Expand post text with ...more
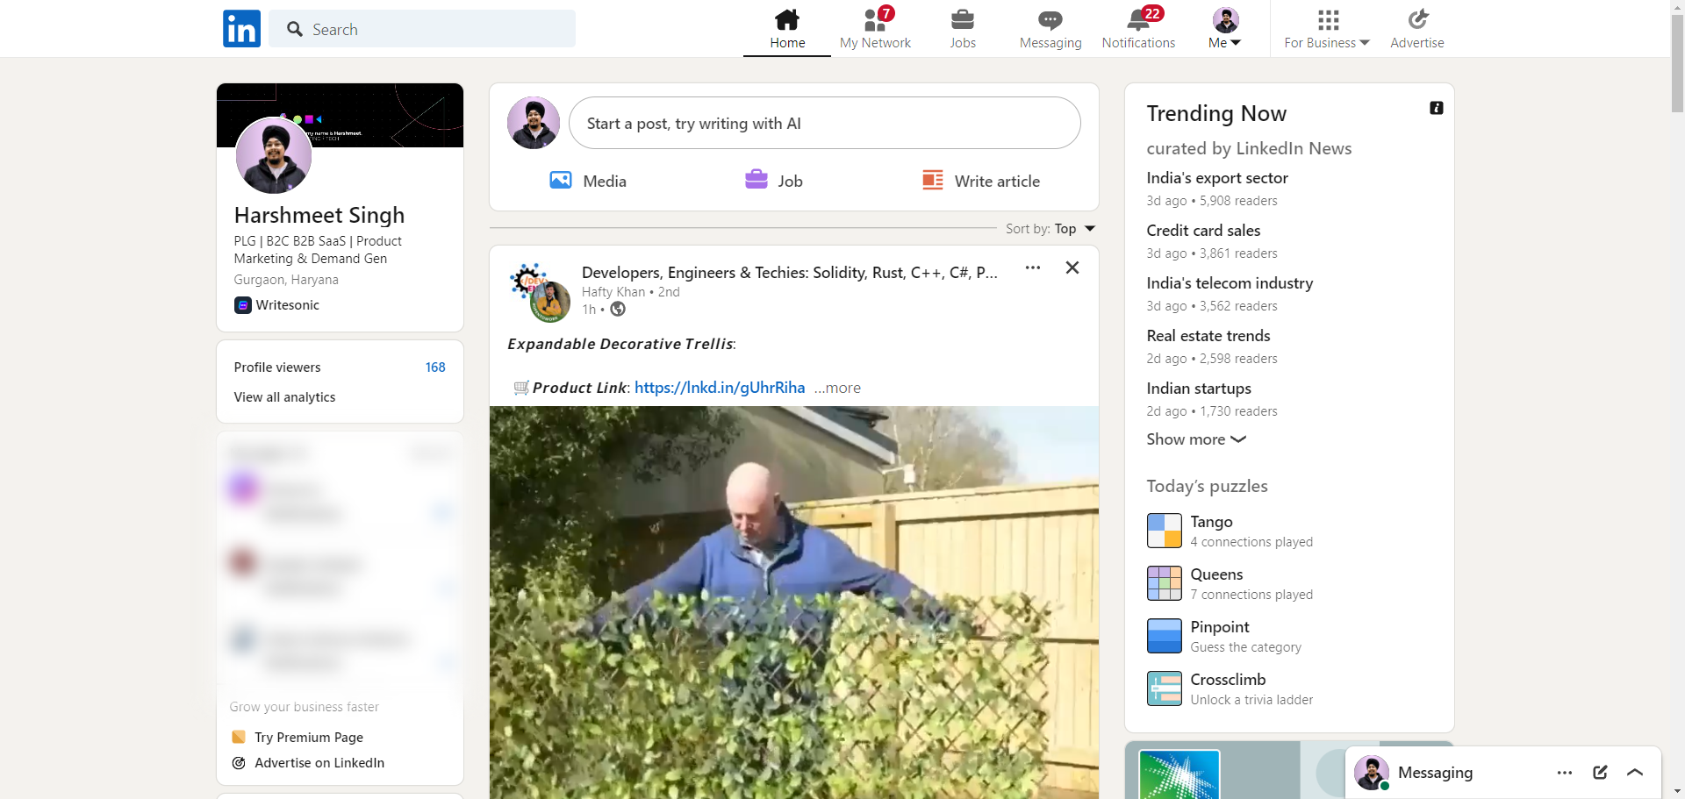Viewport: 1685px width, 799px height. tap(837, 388)
